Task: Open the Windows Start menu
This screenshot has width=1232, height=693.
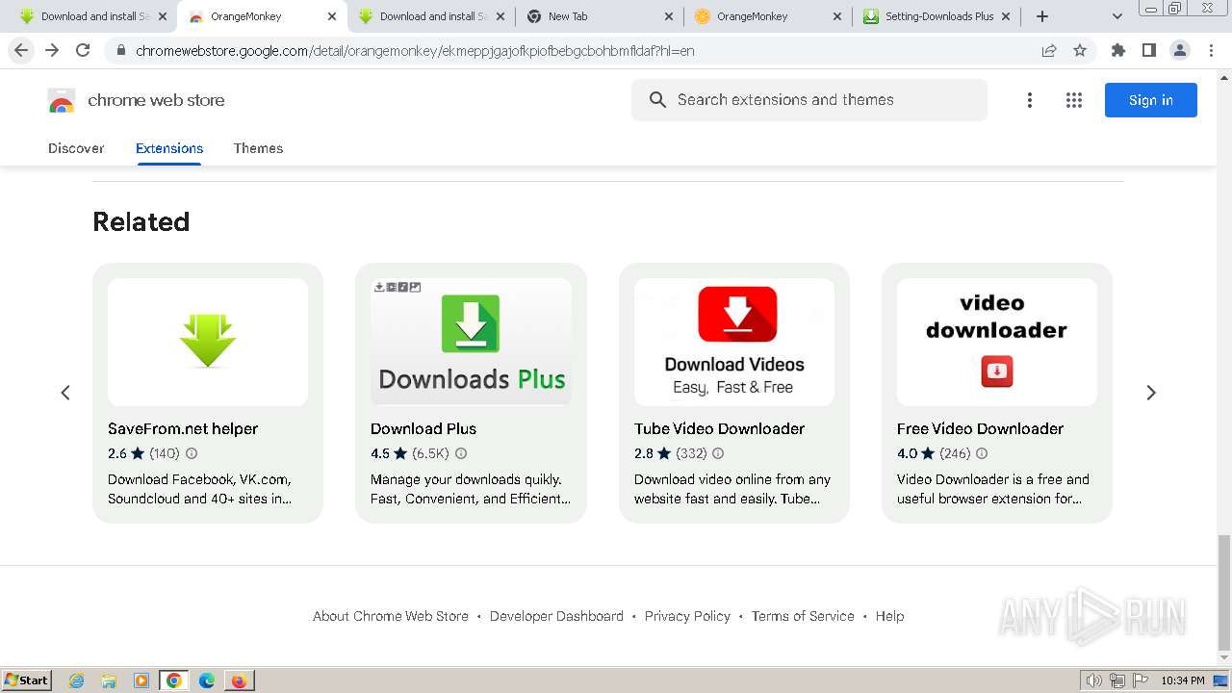Action: point(27,680)
